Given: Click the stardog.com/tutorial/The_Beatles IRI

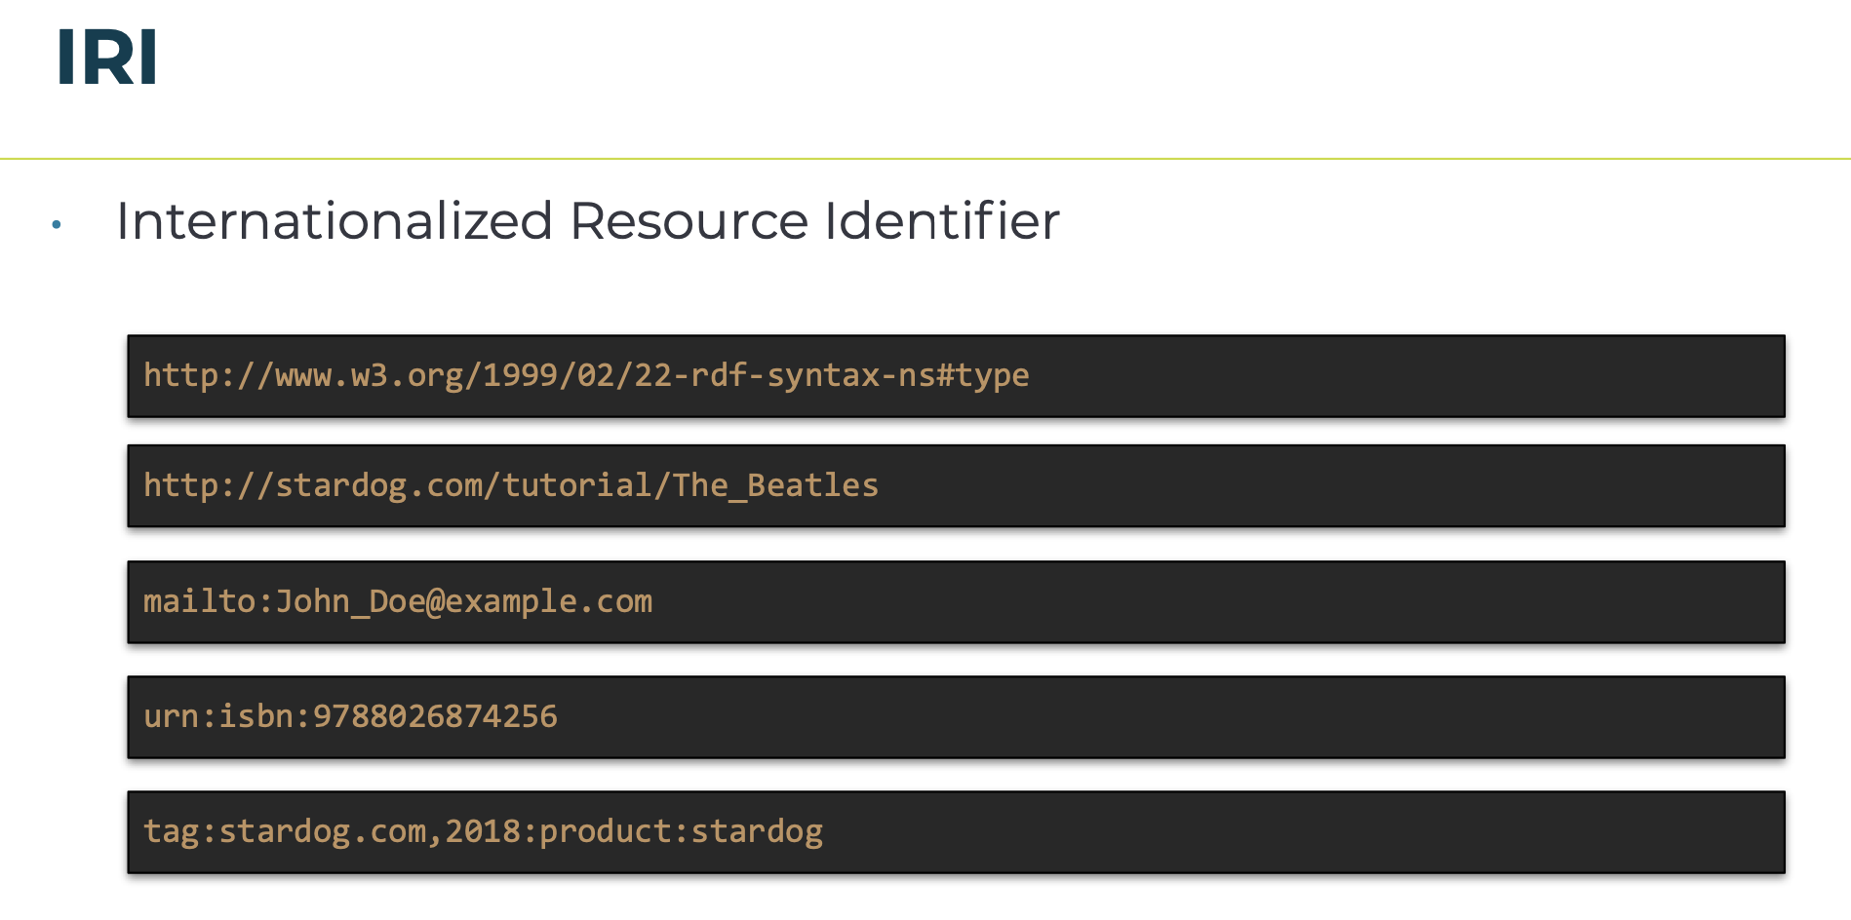Looking at the screenshot, I should coord(511,485).
